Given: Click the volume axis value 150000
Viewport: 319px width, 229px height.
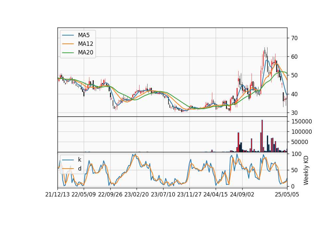Looking at the screenshot, I should [302, 121].
